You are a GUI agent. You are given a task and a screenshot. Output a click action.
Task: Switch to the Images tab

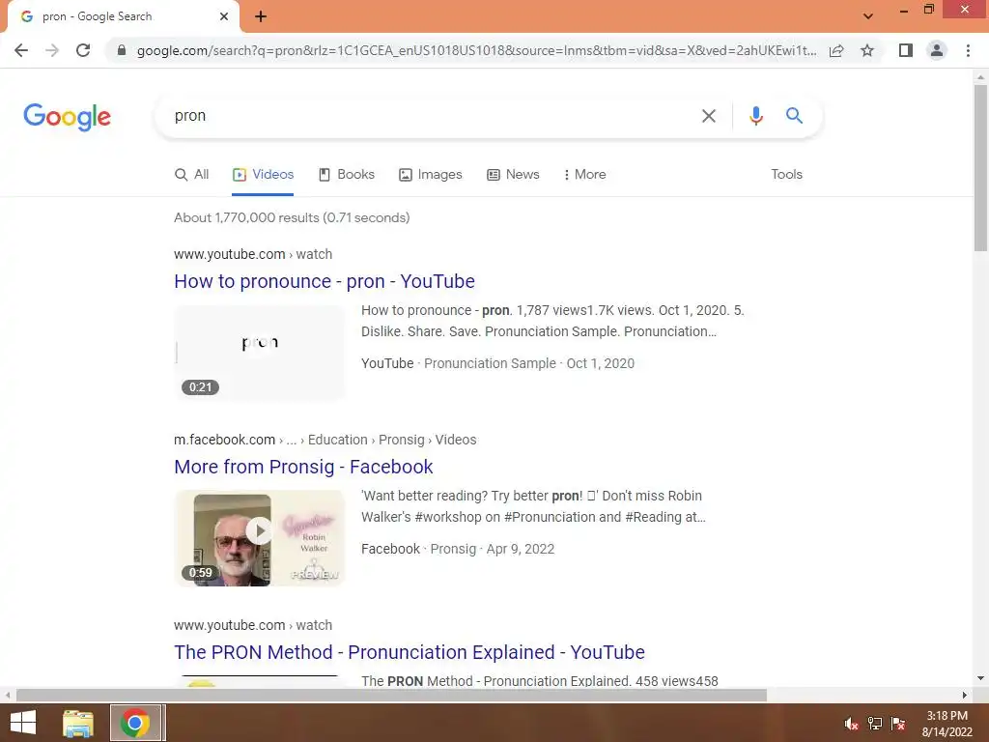[x=431, y=175]
